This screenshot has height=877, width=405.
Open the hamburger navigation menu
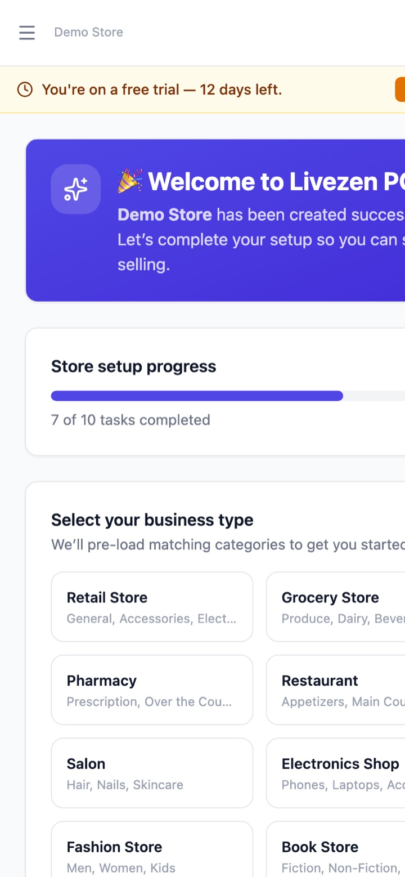point(27,33)
